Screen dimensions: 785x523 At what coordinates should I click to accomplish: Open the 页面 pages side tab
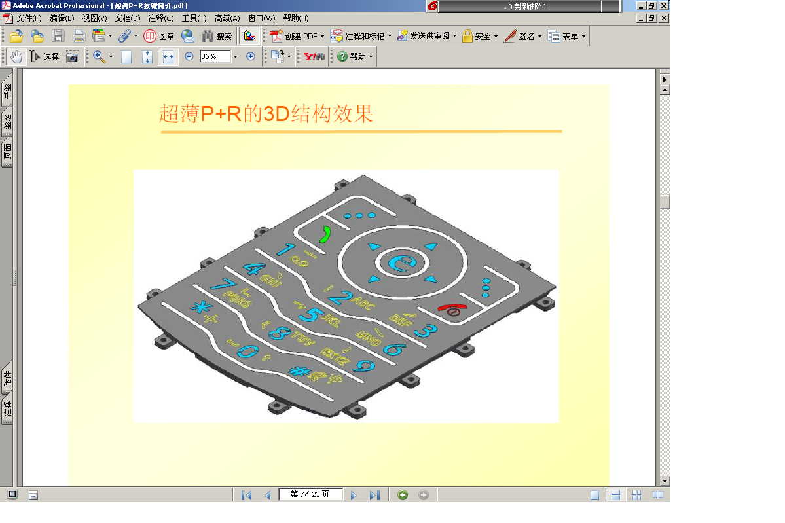tap(7, 152)
